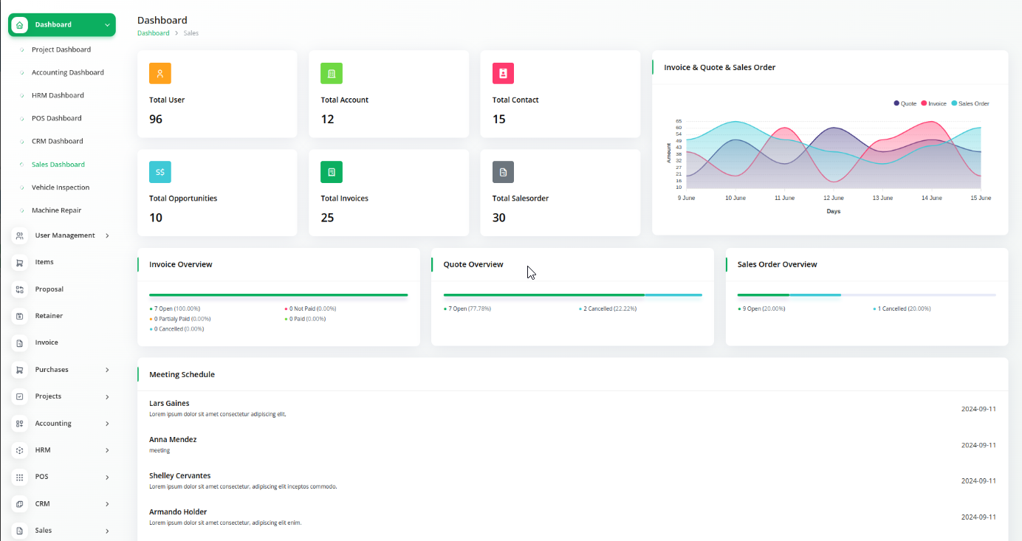Viewport: 1022px width, 541px height.
Task: Expand the User Management submenu
Action: (x=107, y=235)
